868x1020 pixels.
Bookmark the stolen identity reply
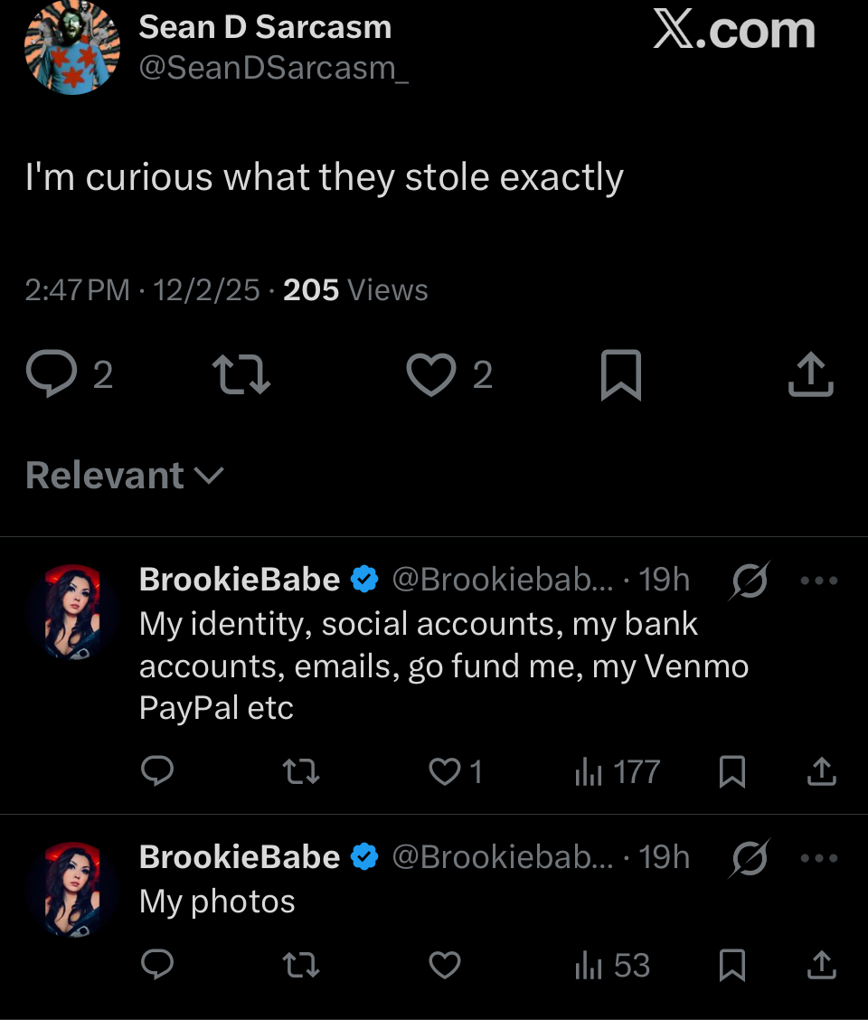pyautogui.click(x=731, y=772)
